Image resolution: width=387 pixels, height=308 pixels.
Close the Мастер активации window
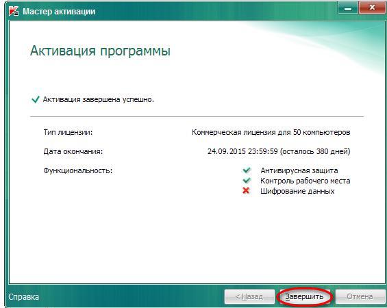pos(372,8)
